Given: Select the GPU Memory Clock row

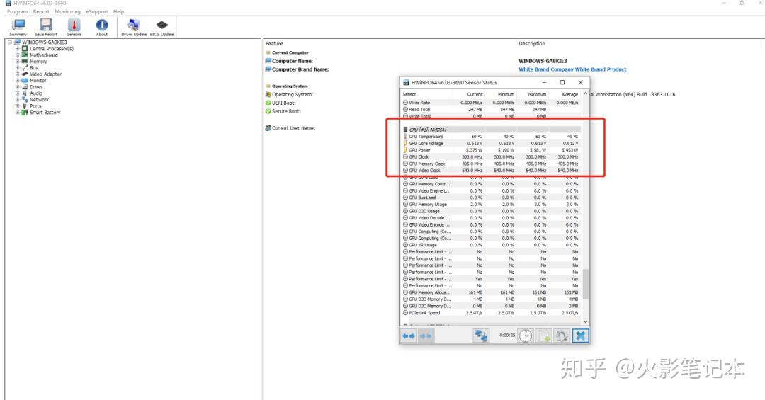Looking at the screenshot, I should coord(492,164).
